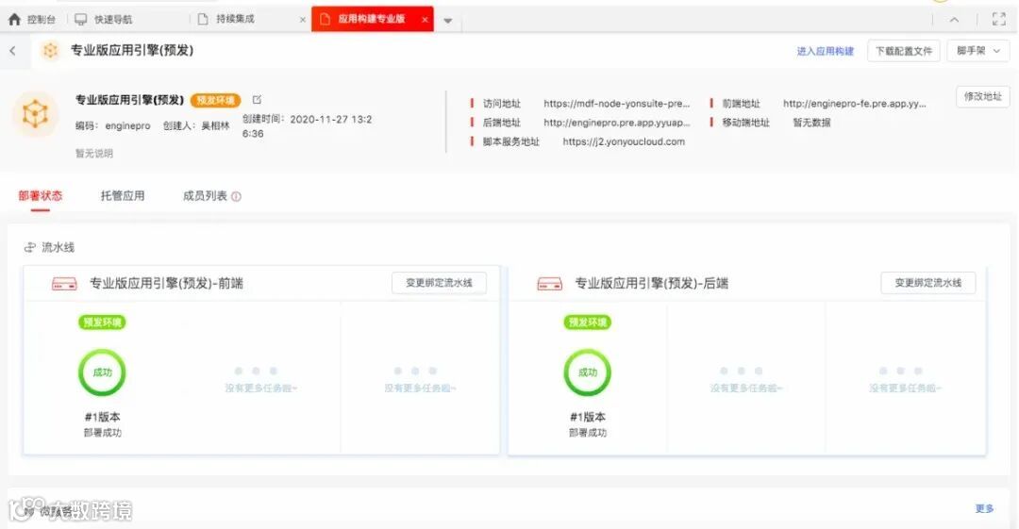The image size is (1019, 529).
Task: Click the 成功 status circle in 后端 card
Action: coord(588,372)
